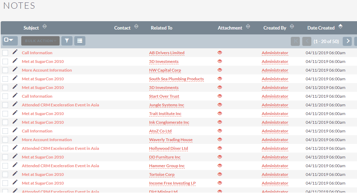This screenshot has height=195, width=357.
Task: Open Administrator link in Waverly Trading House row
Action: click(275, 140)
